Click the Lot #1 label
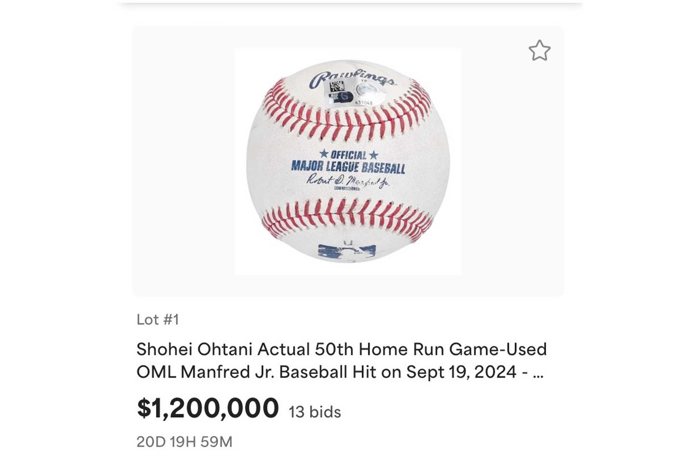Viewport: 697px width, 465px height. [158, 319]
